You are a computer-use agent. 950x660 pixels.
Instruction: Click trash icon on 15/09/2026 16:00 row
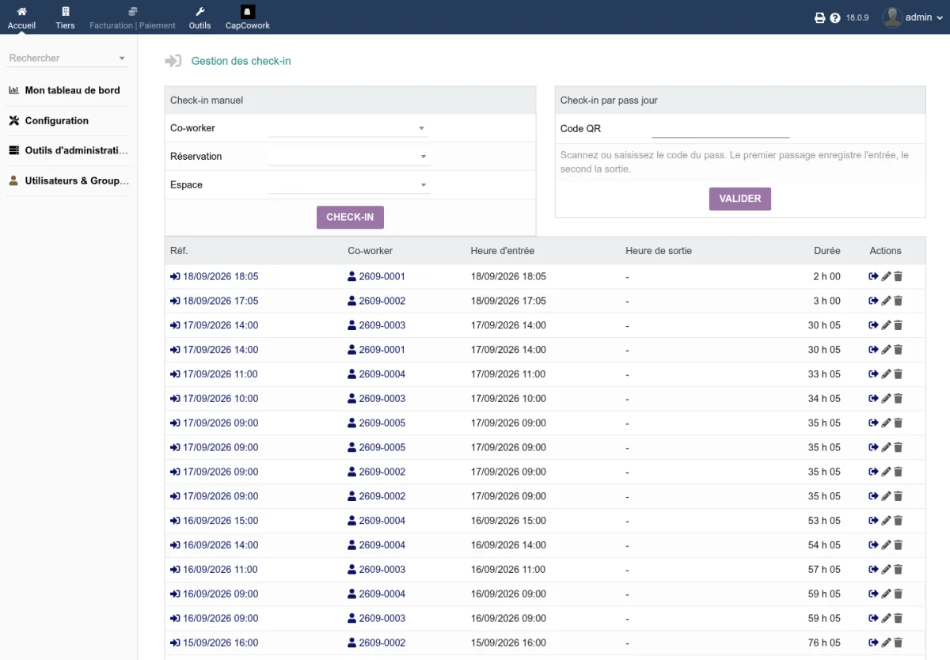899,643
